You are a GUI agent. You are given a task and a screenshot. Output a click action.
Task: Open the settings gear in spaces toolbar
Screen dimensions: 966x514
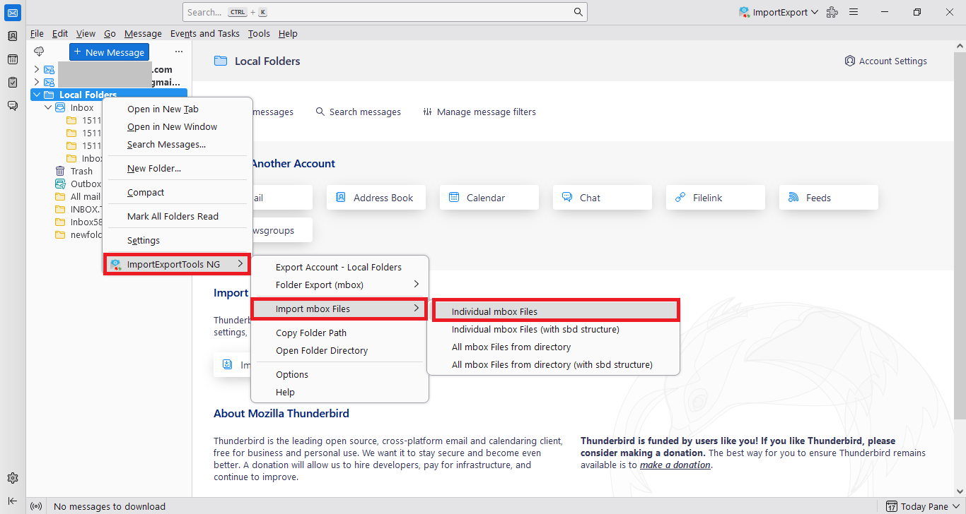[13, 478]
